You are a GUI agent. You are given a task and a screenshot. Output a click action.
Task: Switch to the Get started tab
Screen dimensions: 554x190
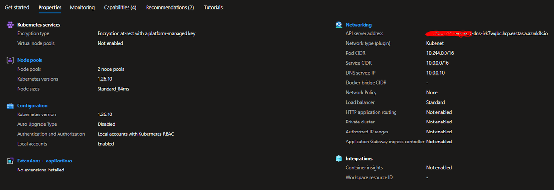coord(17,7)
